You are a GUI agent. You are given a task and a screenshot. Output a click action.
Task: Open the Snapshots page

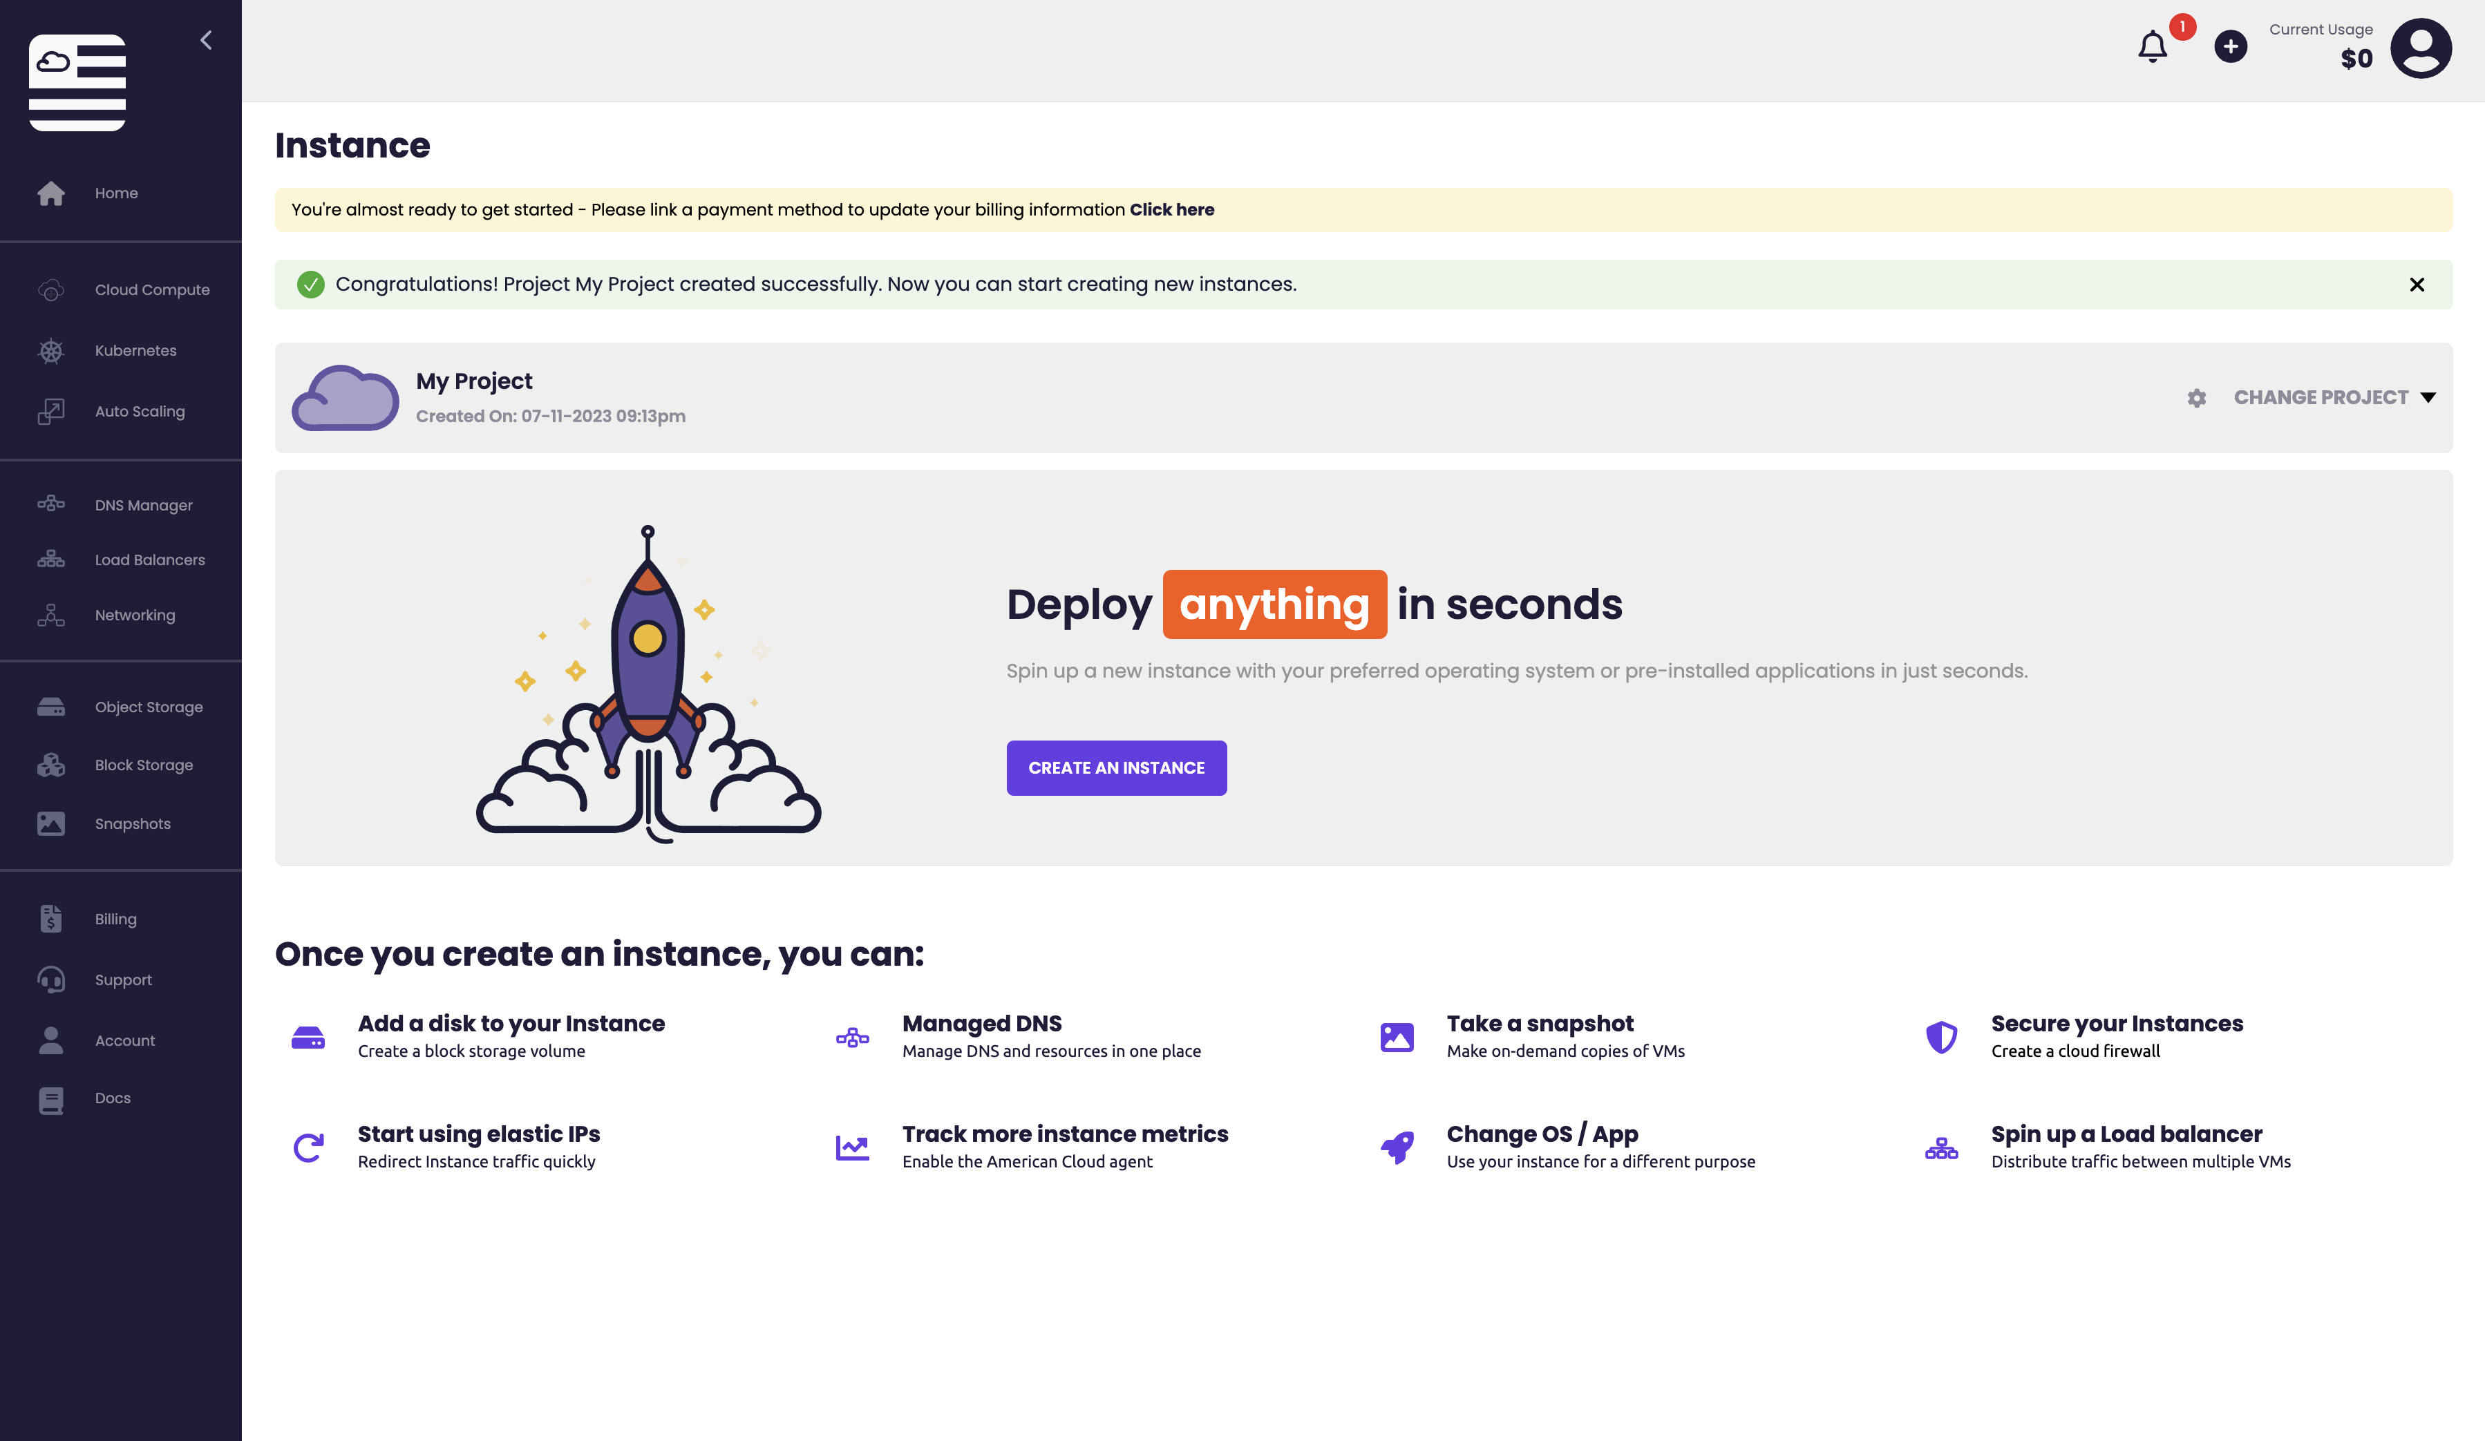132,823
